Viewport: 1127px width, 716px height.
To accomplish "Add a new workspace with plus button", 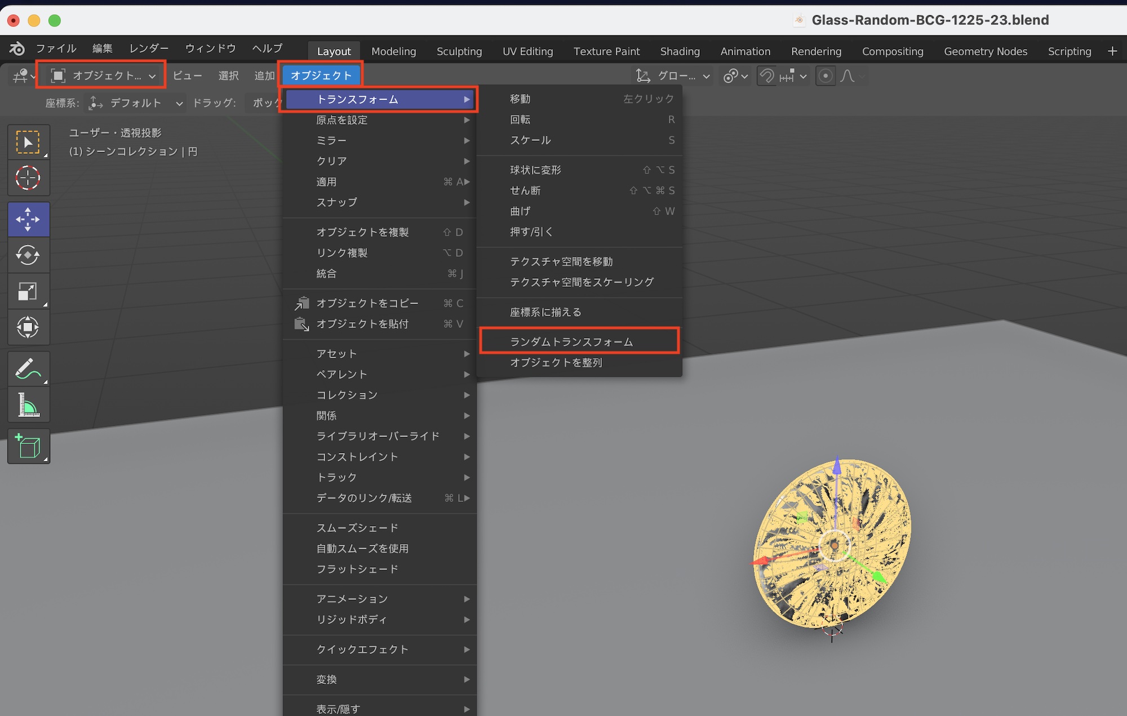I will pyautogui.click(x=1112, y=51).
